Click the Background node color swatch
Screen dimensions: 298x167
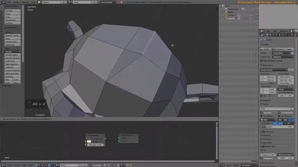coord(89,141)
